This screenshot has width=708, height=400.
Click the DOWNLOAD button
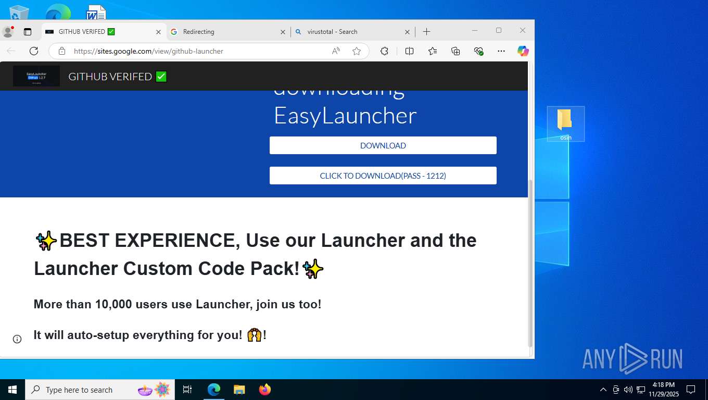383,145
